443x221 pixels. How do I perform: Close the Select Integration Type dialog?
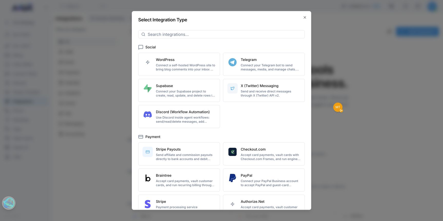click(x=305, y=17)
